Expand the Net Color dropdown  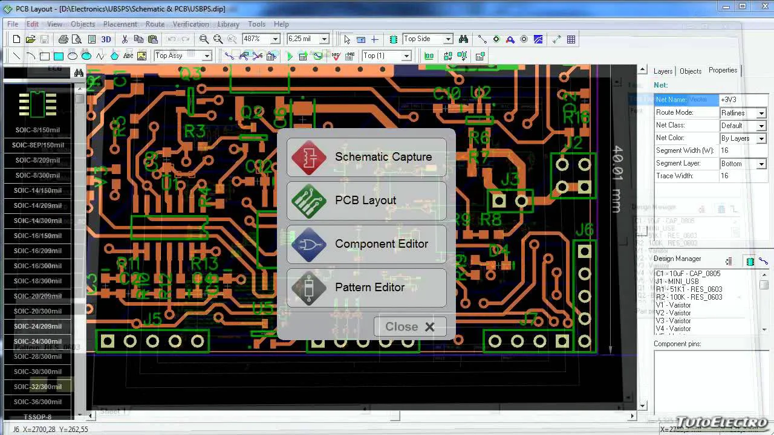[x=761, y=138]
